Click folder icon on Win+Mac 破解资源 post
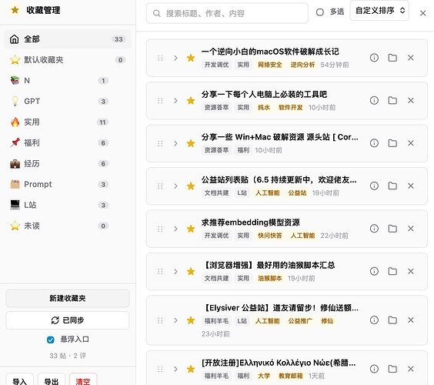Screen dimensions: 434x385 pos(392,143)
